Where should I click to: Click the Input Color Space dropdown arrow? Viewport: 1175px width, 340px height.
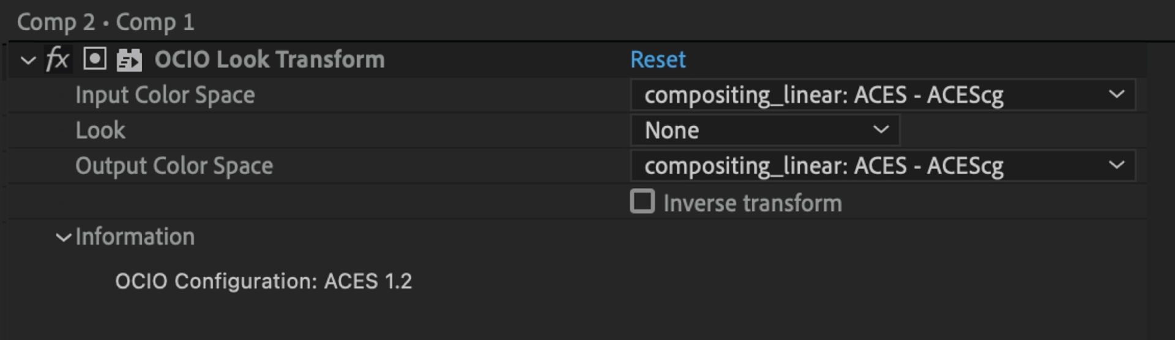pyautogui.click(x=1116, y=95)
